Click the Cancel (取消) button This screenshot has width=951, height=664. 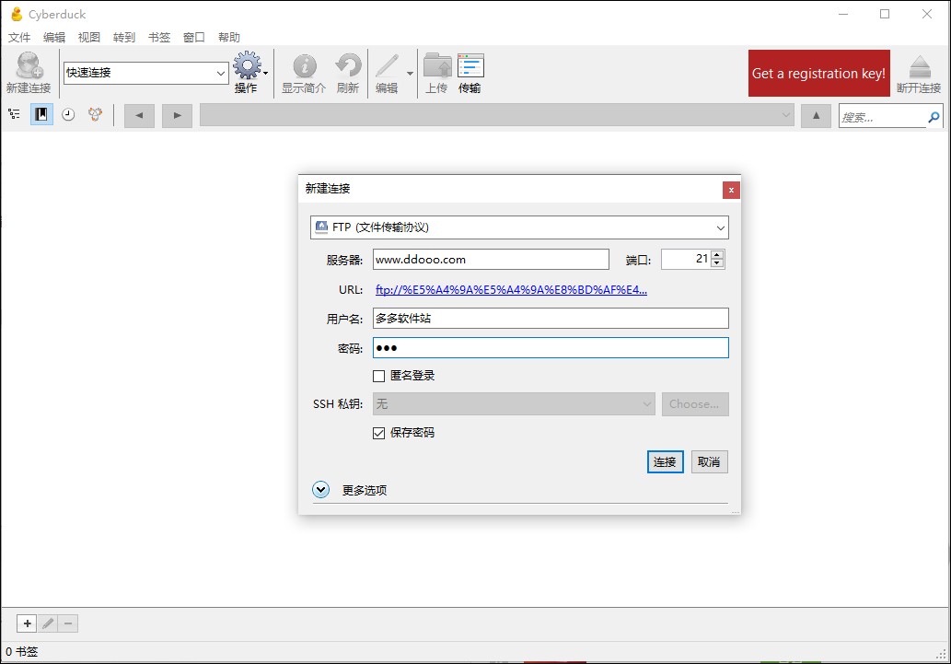click(709, 462)
